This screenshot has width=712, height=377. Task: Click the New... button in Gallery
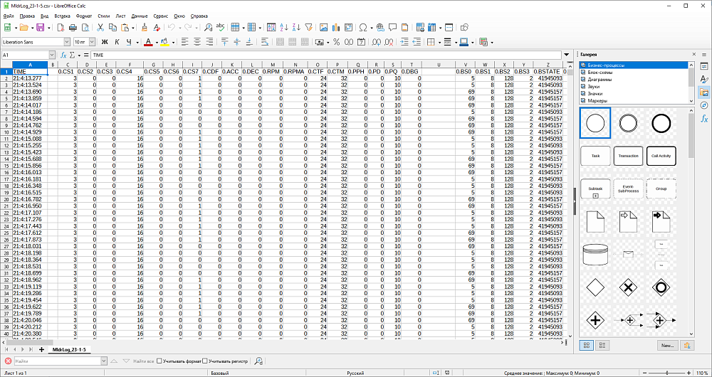pyautogui.click(x=666, y=345)
